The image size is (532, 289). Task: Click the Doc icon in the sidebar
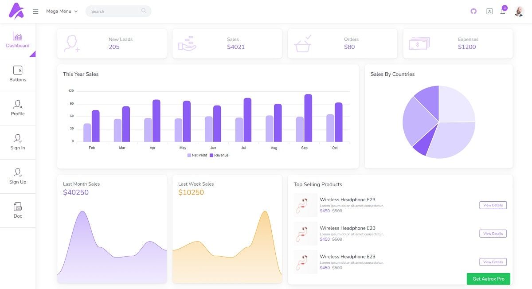tap(17, 210)
